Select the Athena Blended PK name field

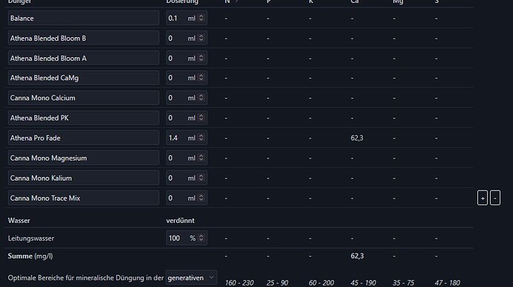pos(83,117)
